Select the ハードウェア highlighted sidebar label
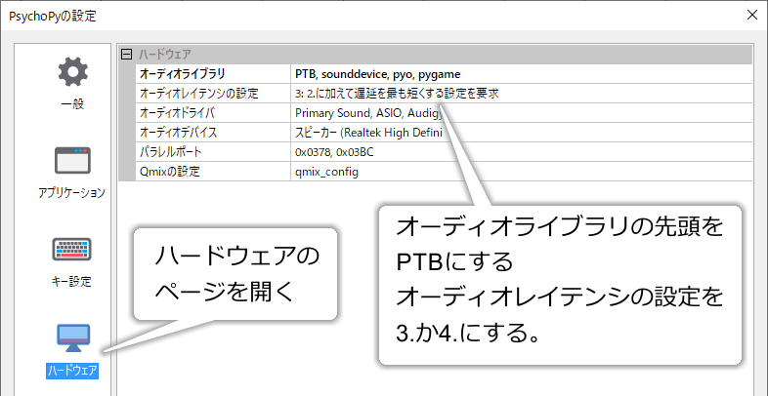768x396 pixels. (72, 371)
